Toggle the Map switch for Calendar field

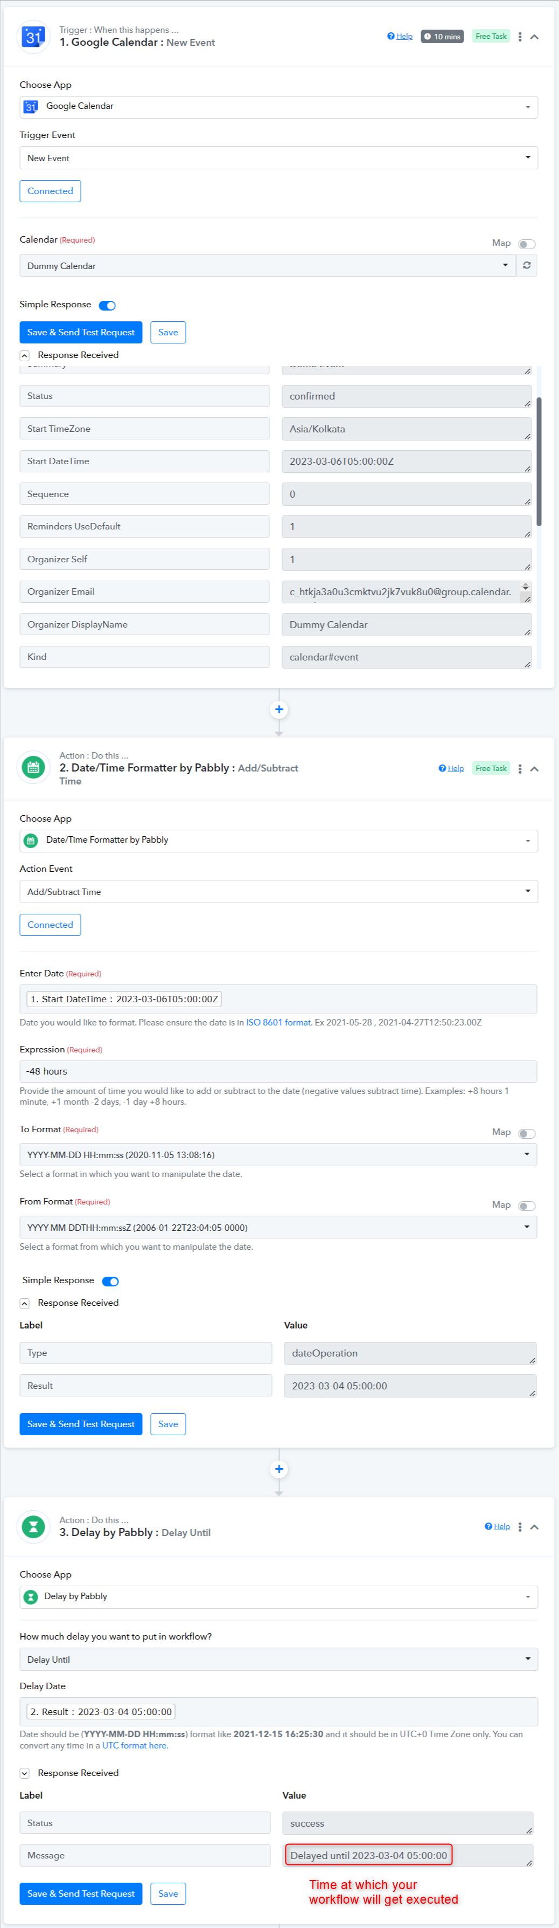tap(527, 244)
